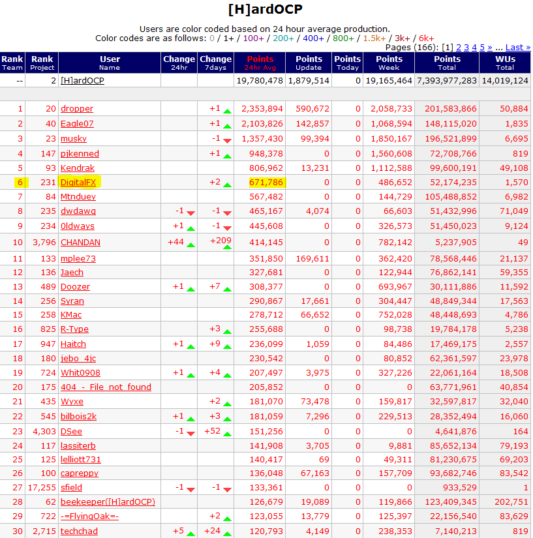The width and height of the screenshot is (533, 538).
Task: Go to page 4 of results
Action: pos(474,48)
